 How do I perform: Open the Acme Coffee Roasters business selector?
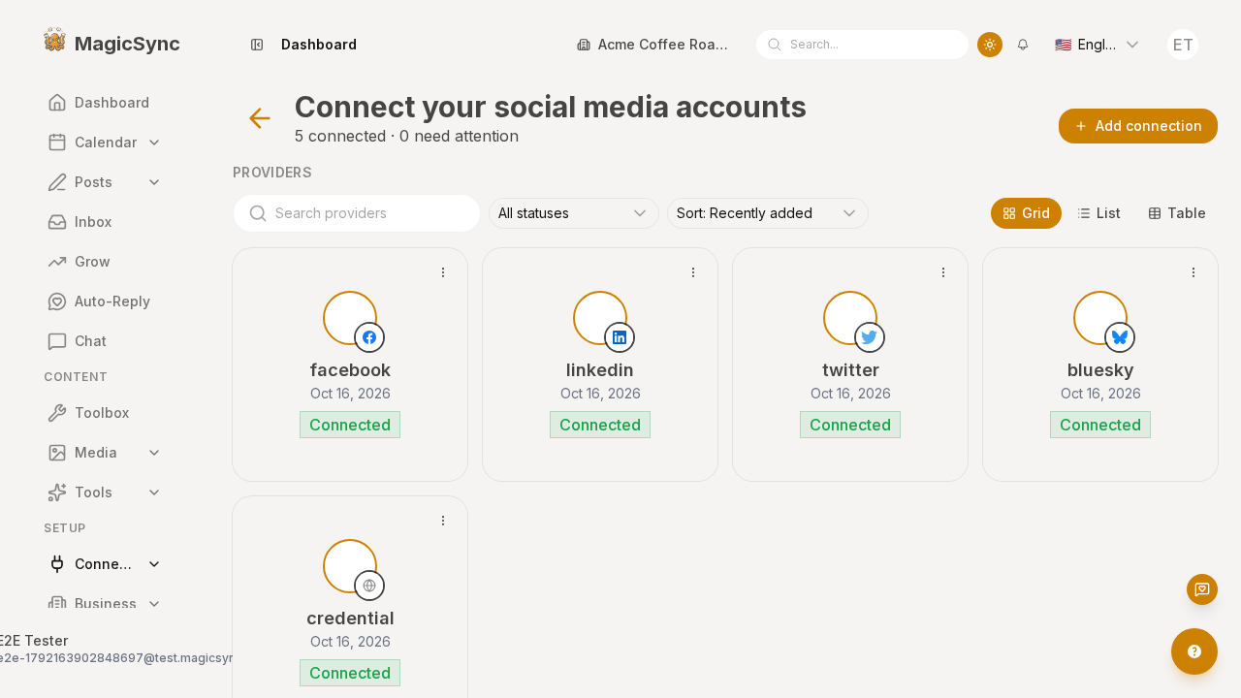652,45
